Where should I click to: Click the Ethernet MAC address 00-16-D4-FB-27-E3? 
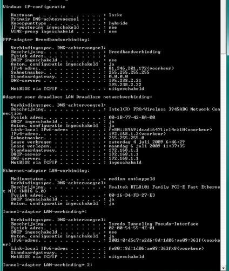click(132, 195)
